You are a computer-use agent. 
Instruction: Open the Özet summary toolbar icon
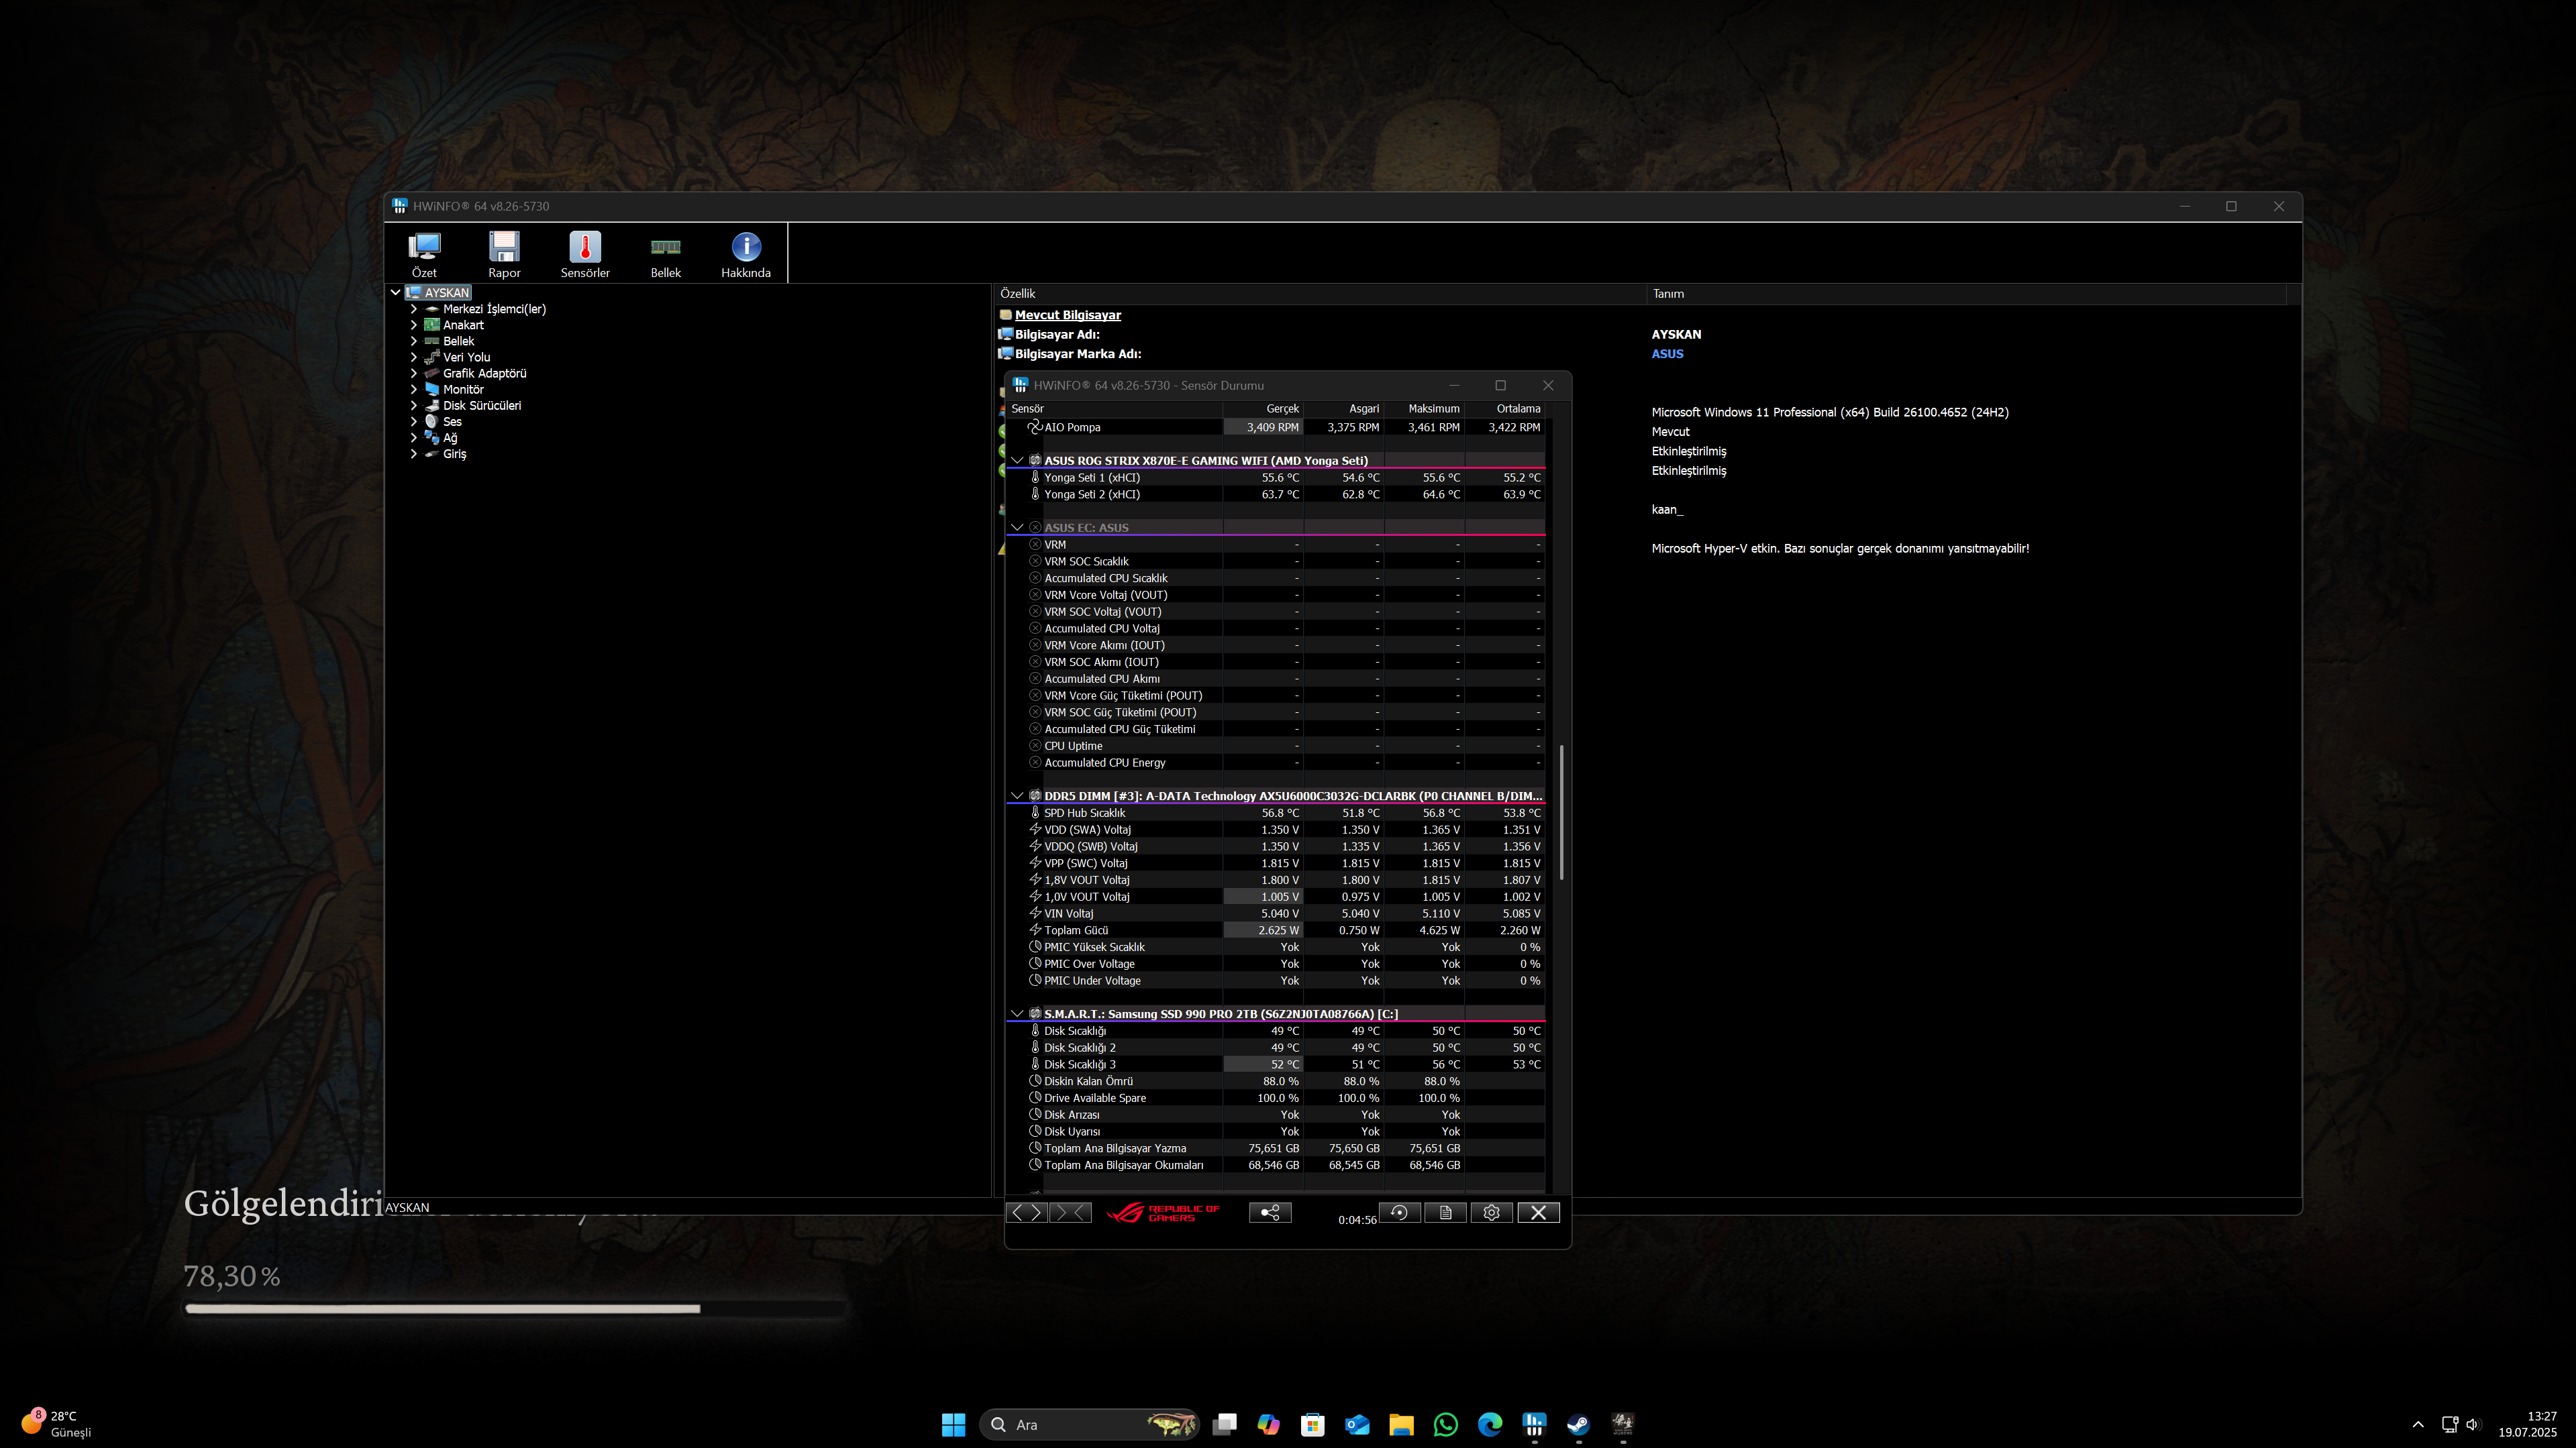pyautogui.click(x=424, y=254)
